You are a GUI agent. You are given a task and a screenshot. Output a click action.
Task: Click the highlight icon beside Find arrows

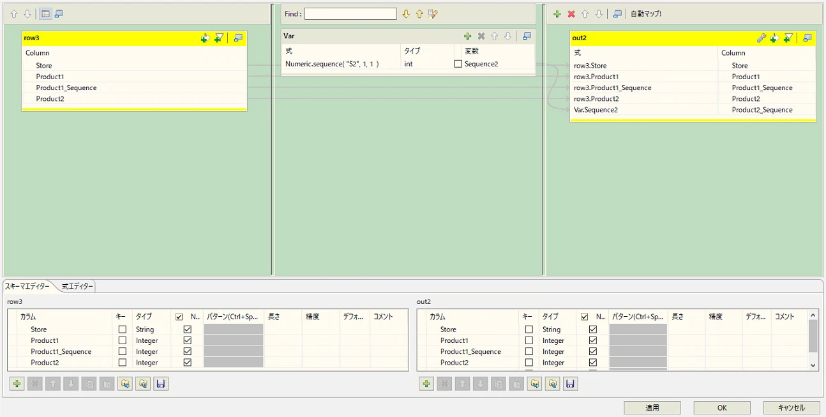tap(433, 13)
